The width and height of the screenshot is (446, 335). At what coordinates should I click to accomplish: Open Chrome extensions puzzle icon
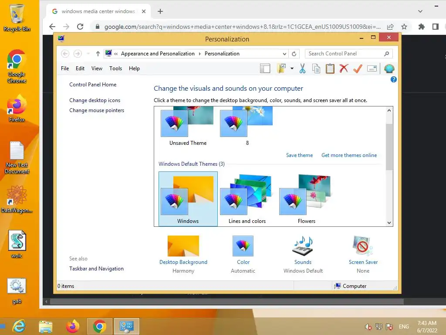click(x=421, y=27)
